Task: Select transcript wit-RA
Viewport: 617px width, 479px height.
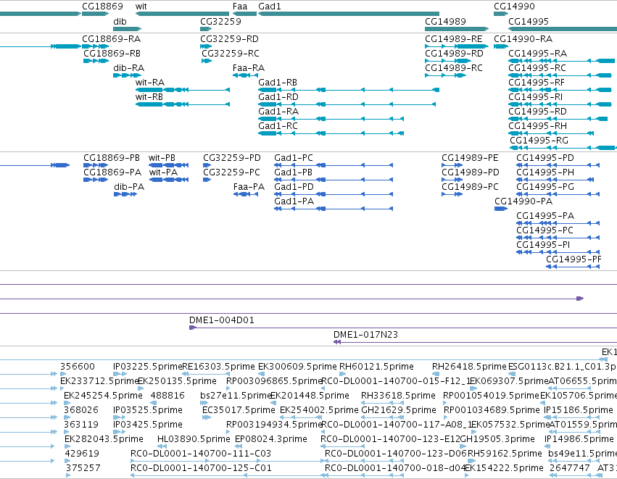Action: (x=150, y=83)
